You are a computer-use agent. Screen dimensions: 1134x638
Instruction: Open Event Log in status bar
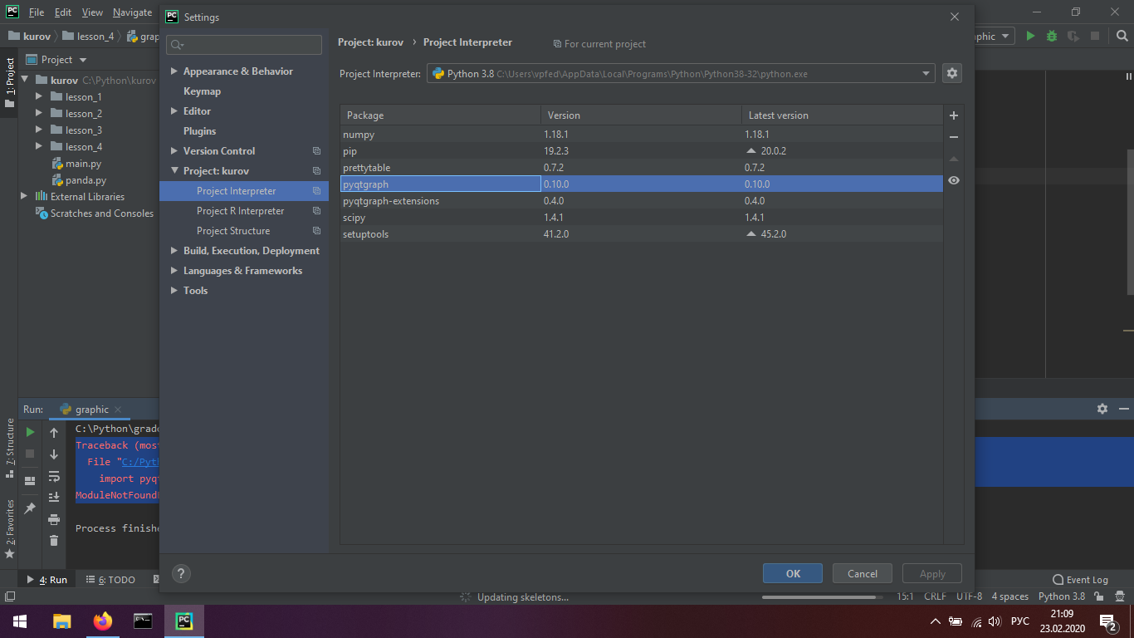(x=1080, y=580)
